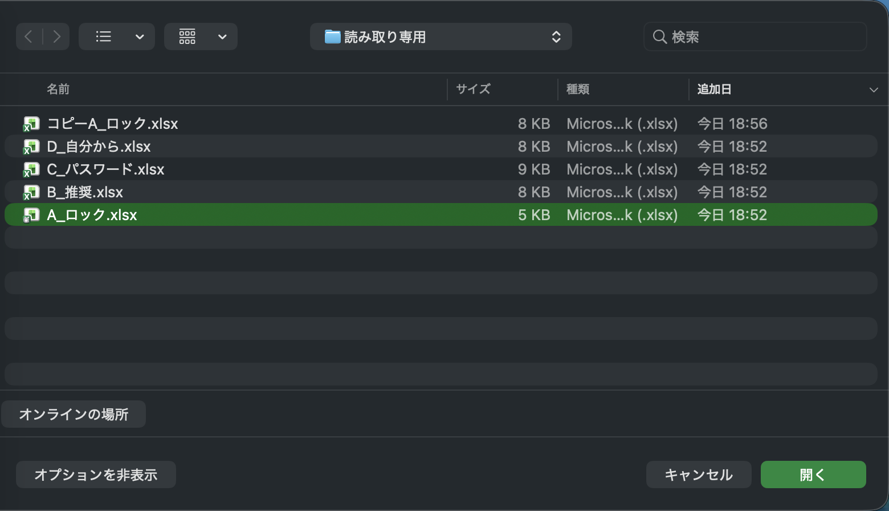Sort by the 種類 column header
This screenshot has width=889, height=511.
pos(578,89)
